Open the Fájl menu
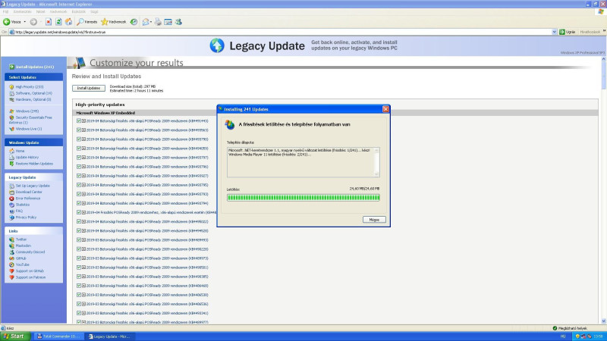The width and height of the screenshot is (607, 341). click(5, 11)
